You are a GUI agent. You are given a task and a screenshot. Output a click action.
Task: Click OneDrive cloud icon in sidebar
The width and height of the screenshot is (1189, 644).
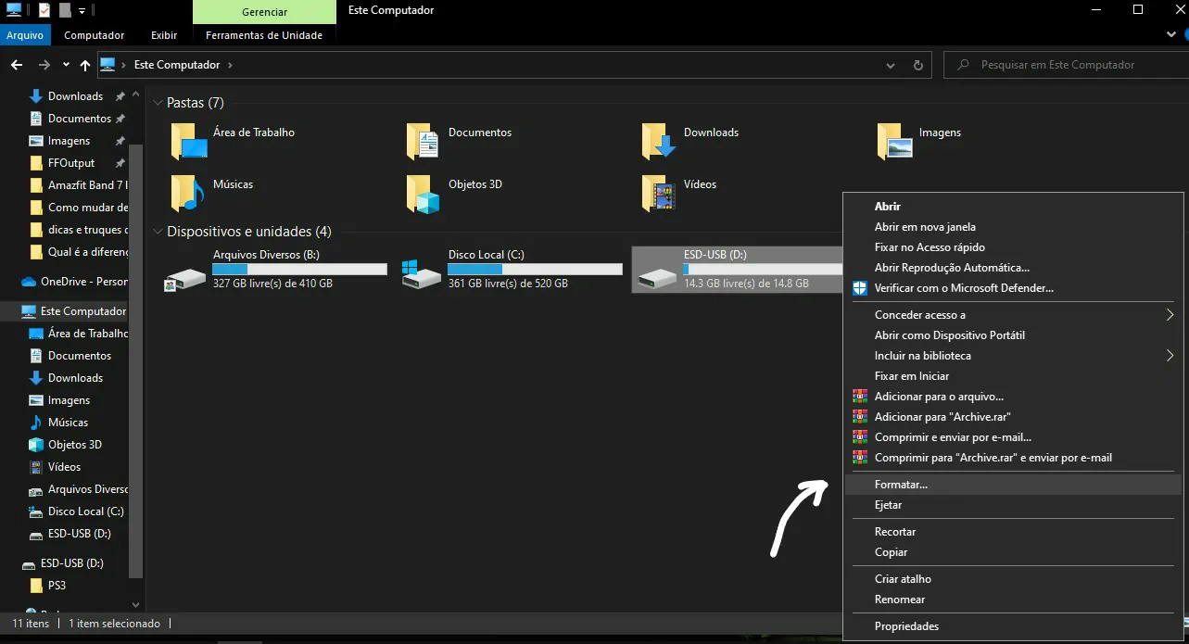coord(28,282)
